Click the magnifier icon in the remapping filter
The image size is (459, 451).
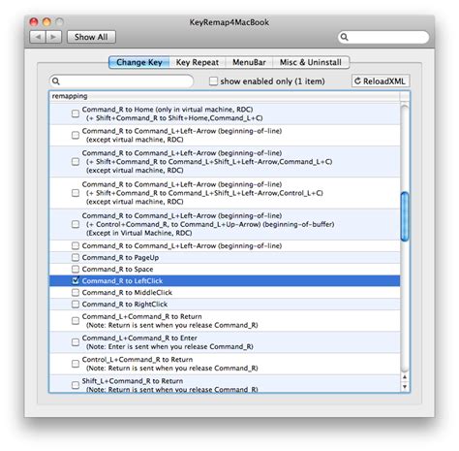(56, 81)
